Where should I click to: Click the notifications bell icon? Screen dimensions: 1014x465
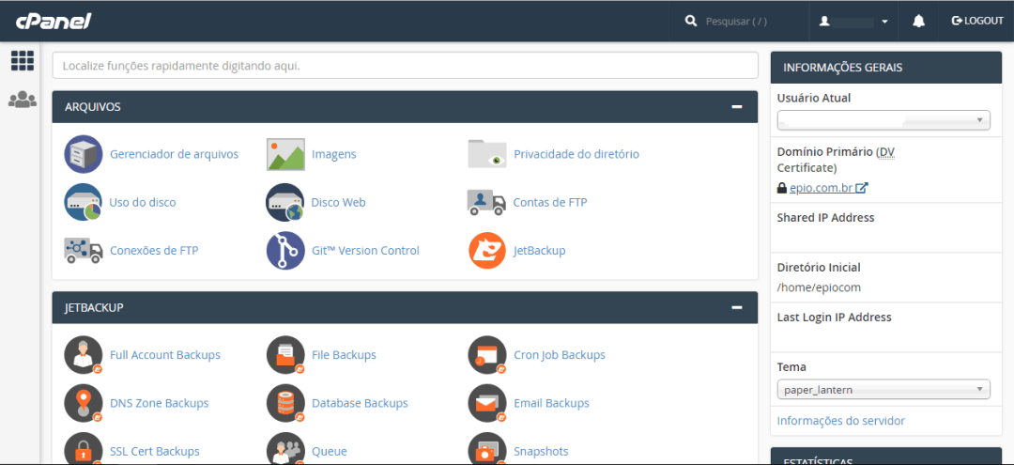tap(918, 21)
